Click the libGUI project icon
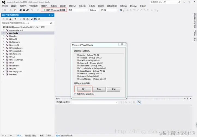Screen dimensions: 197x137 [x=7, y=57]
